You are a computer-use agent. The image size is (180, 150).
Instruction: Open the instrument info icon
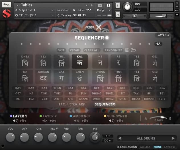[x=108, y=5]
